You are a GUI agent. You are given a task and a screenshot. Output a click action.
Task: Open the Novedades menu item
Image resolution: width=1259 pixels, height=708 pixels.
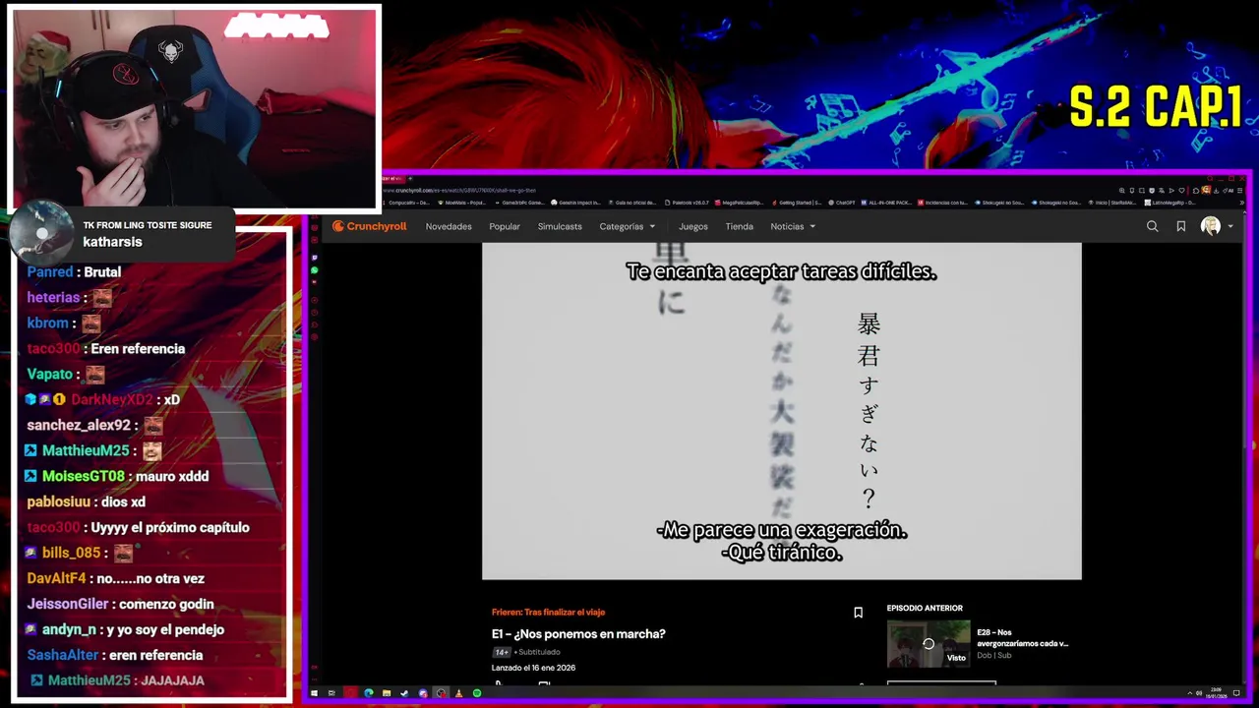click(x=449, y=226)
